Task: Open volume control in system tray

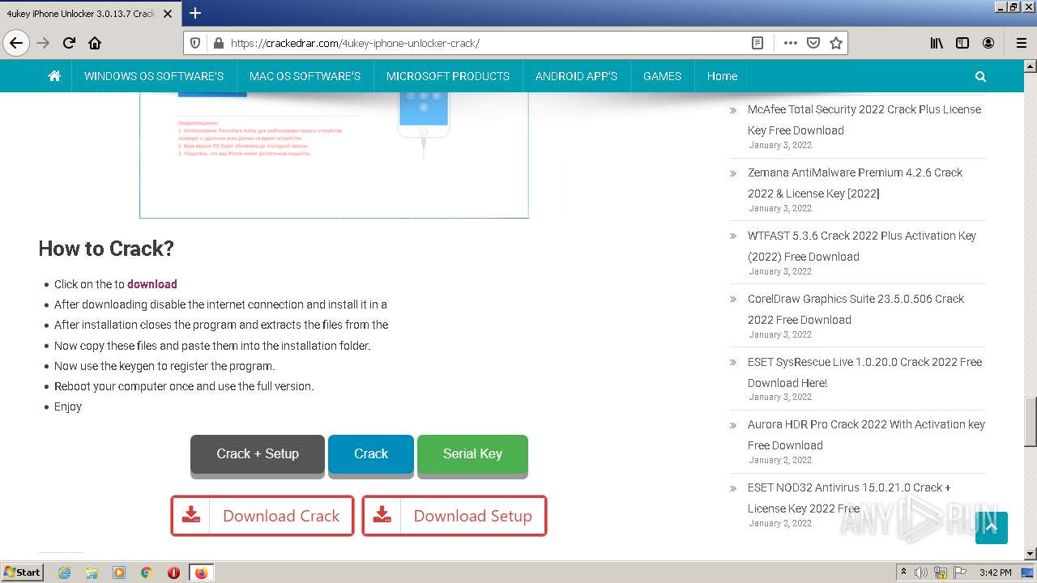Action: pos(920,572)
